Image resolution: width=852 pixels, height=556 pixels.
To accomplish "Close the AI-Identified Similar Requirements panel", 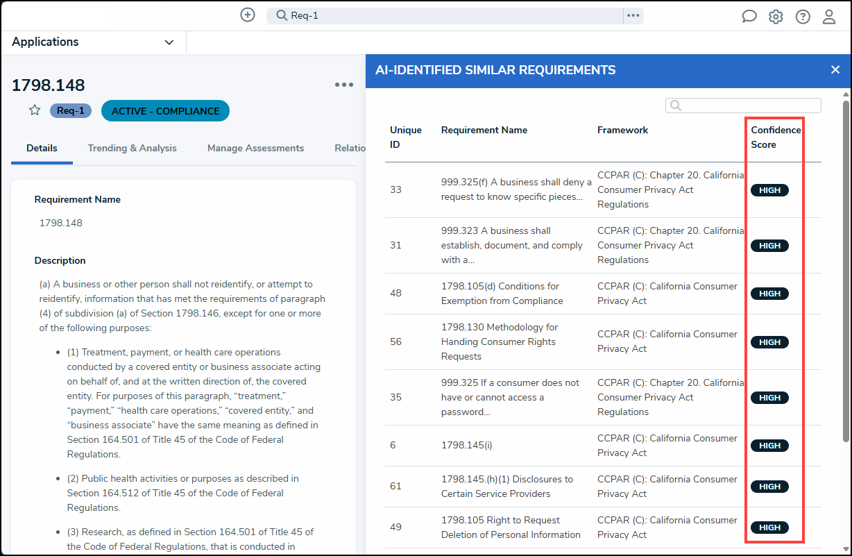I will [835, 69].
